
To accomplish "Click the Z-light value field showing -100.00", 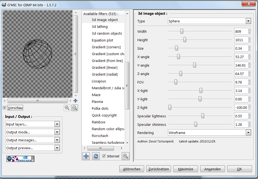I will click(x=241, y=108).
